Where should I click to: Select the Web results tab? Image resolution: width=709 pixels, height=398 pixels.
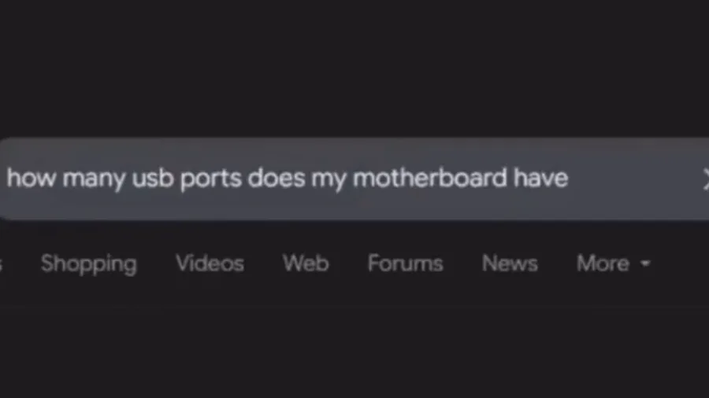[306, 263]
